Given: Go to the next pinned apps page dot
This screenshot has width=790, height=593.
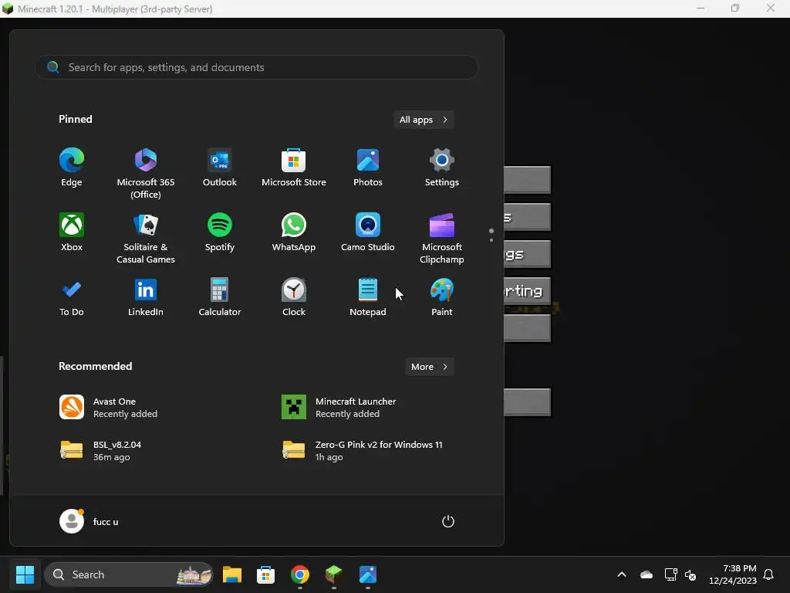Looking at the screenshot, I should pyautogui.click(x=491, y=240).
